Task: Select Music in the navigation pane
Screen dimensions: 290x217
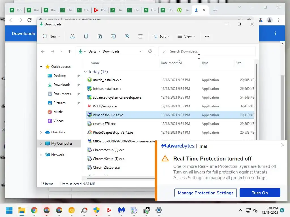Action: [58, 112]
